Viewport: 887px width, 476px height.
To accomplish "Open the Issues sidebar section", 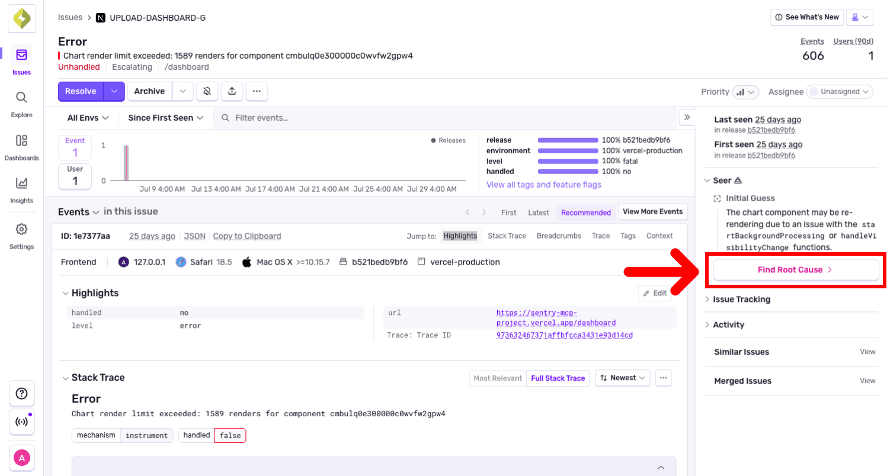I will [x=21, y=61].
